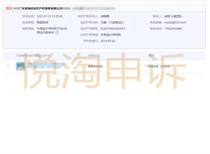Screen dimensions: 210x154
Task: Select the contact phone 13822893448
Action: pyautogui.click(x=173, y=29)
